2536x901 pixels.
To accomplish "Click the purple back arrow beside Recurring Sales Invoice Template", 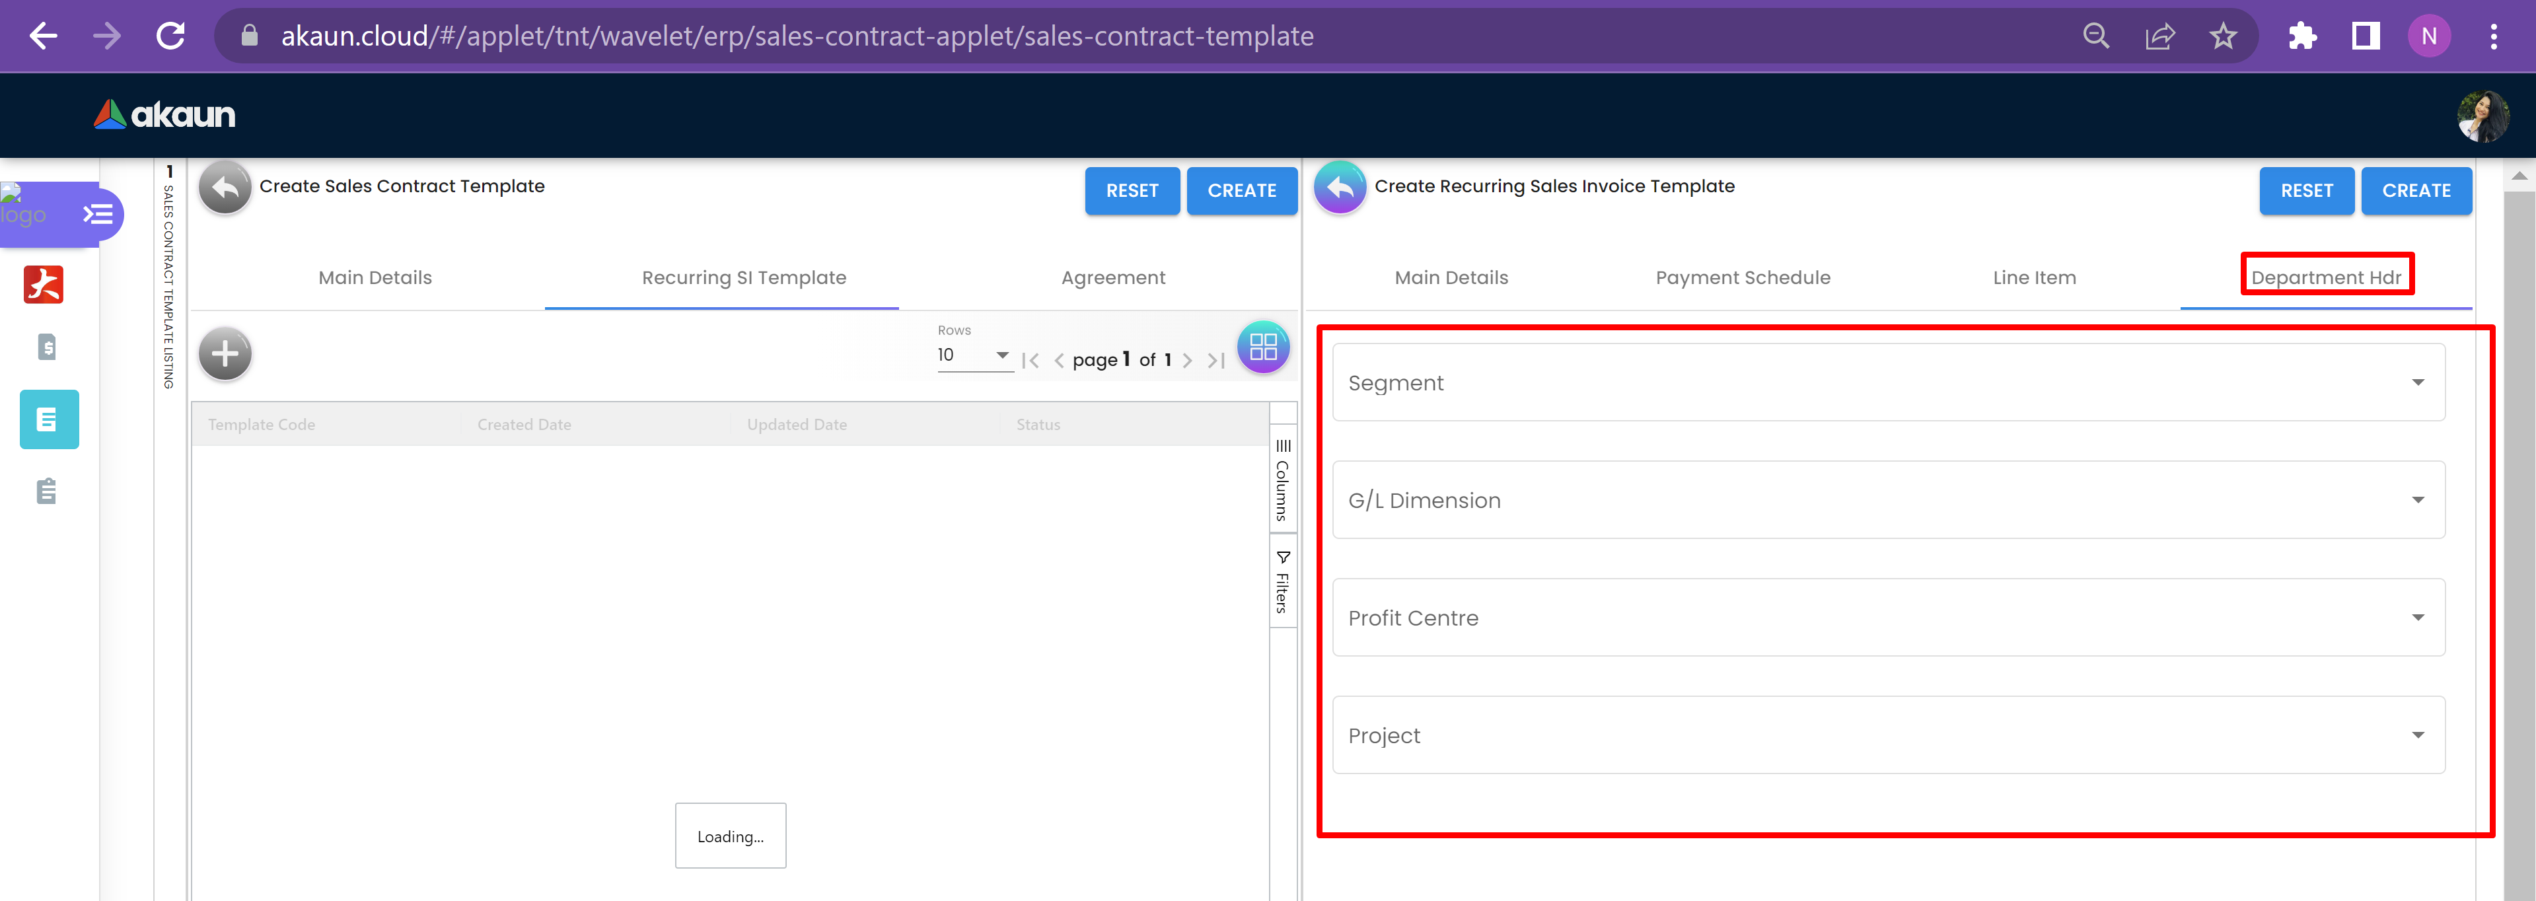I will [1340, 187].
